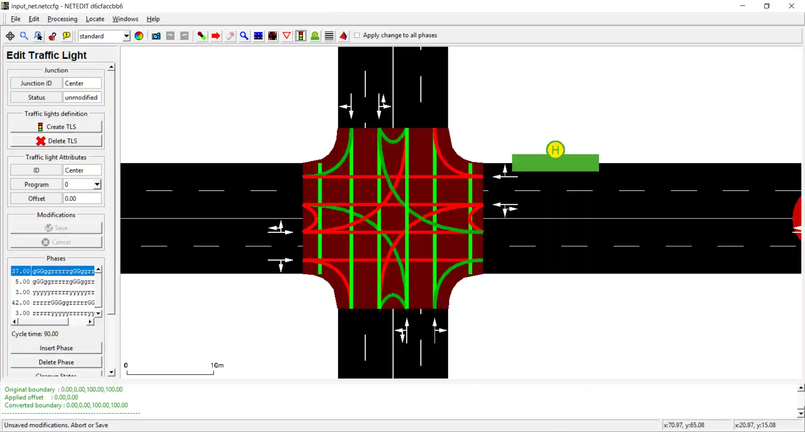
Task: Enable Apply change to all phases
Action: 357,36
